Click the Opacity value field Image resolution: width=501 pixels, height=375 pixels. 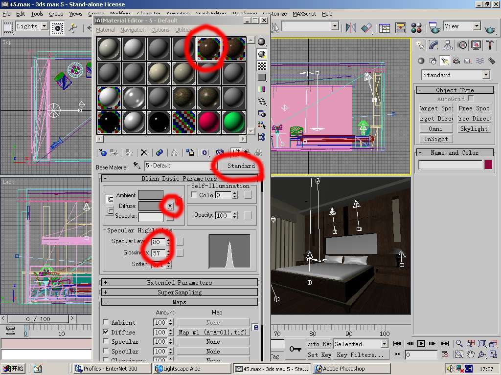223,215
